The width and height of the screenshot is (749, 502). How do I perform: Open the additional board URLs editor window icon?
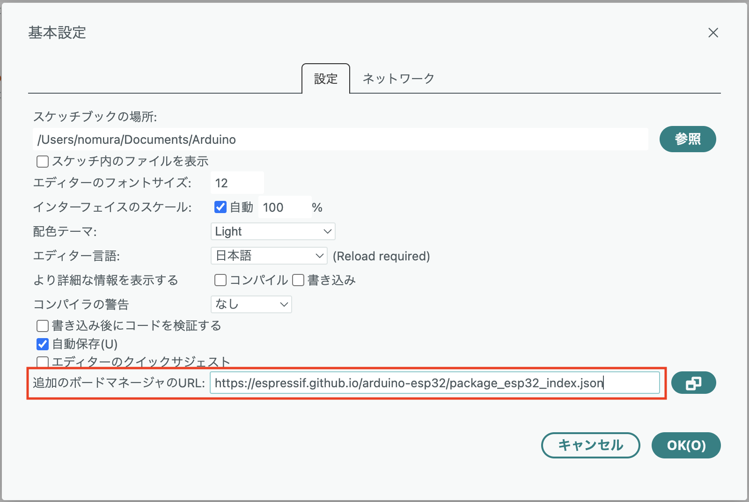[x=693, y=383]
